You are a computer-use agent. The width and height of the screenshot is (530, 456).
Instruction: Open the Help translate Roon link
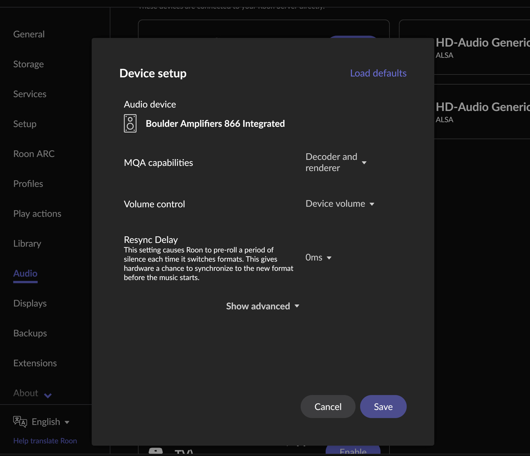click(x=45, y=441)
